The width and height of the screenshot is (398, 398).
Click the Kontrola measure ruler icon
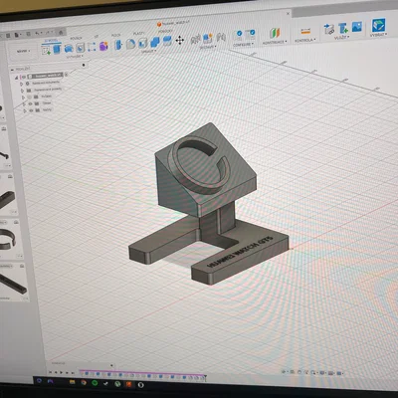click(305, 32)
